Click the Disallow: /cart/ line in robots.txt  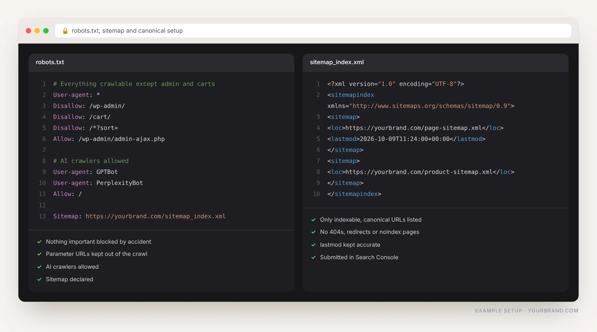pos(82,117)
